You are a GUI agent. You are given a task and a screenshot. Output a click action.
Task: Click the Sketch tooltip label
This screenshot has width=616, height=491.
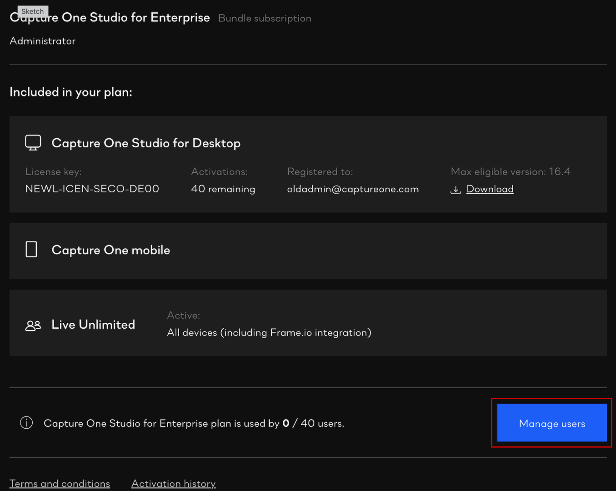(x=33, y=11)
